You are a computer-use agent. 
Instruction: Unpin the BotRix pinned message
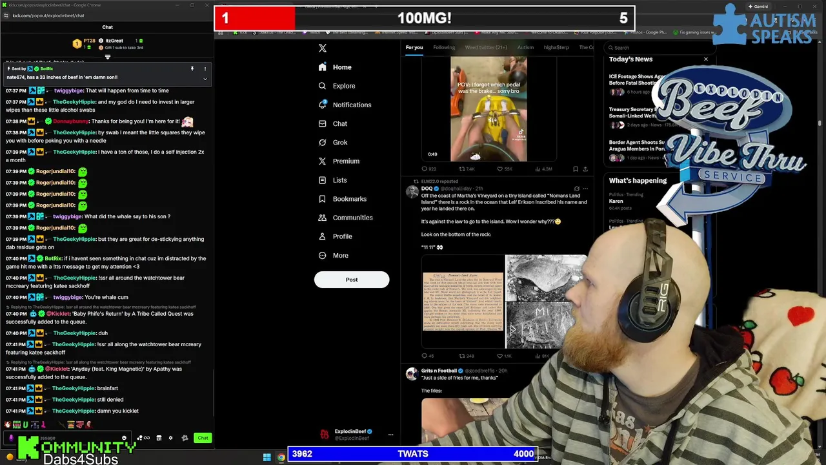pyautogui.click(x=192, y=68)
